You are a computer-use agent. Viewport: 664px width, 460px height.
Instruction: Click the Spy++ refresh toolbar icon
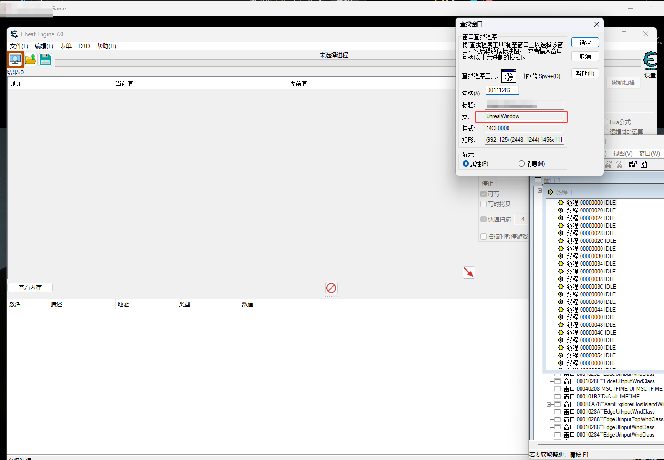coord(644,164)
